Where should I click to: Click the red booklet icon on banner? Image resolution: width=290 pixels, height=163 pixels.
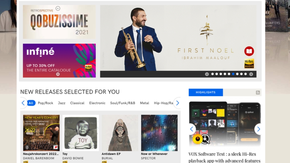tap(249, 51)
